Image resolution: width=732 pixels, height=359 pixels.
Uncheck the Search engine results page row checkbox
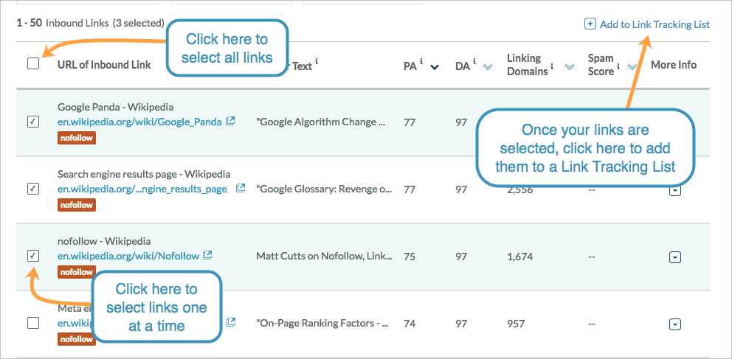tap(33, 189)
